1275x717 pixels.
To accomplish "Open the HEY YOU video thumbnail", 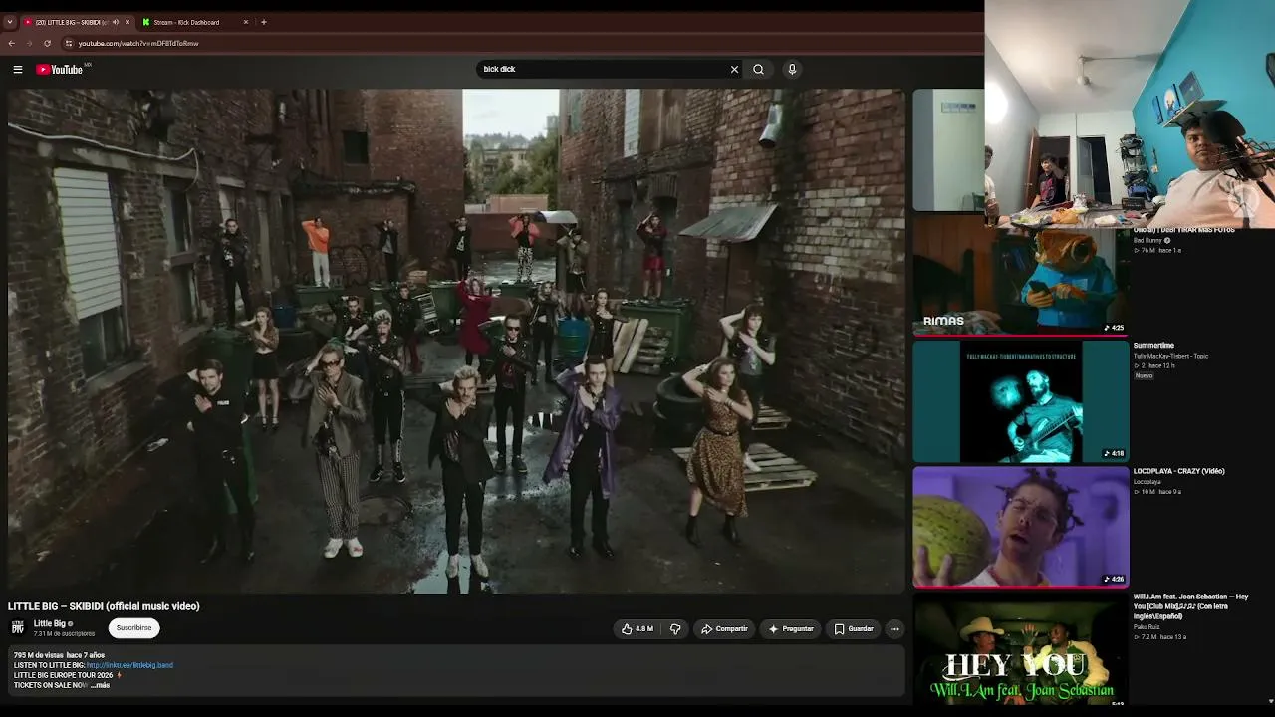I will pyautogui.click(x=1021, y=651).
